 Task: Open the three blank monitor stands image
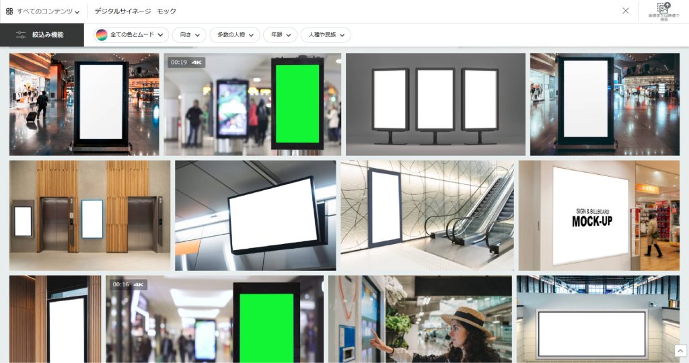[435, 104]
